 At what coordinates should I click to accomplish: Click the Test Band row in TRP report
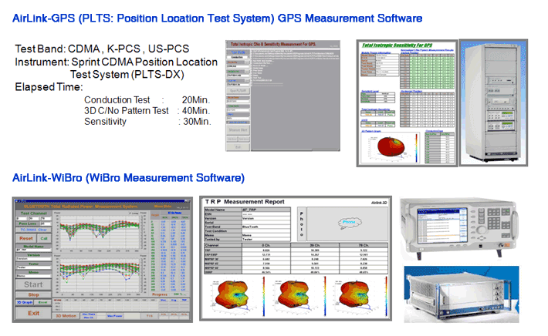248,227
